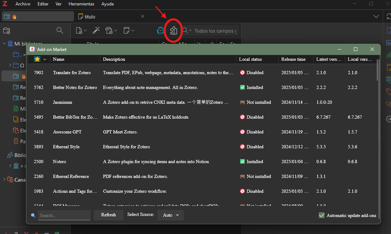
Task: Expand the Cana... feeds tree
Action: 4,179
